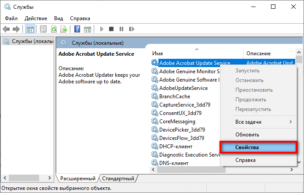This screenshot has width=304, height=193.
Task: Sort by the Имя column header
Action: click(x=197, y=54)
